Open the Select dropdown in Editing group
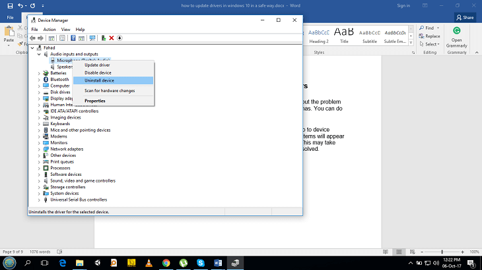The image size is (482, 270). pyautogui.click(x=429, y=44)
